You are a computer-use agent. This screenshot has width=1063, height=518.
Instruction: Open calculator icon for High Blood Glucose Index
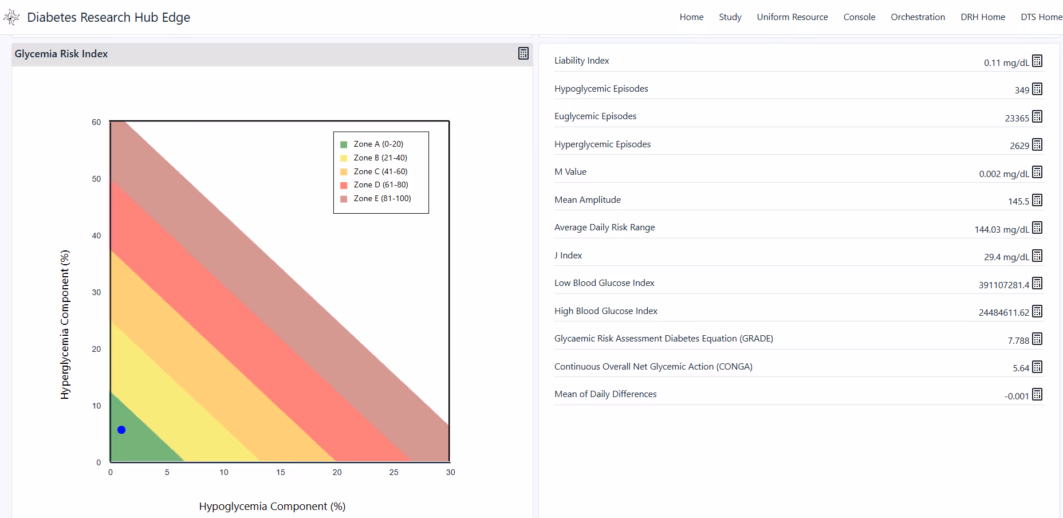pyautogui.click(x=1037, y=311)
